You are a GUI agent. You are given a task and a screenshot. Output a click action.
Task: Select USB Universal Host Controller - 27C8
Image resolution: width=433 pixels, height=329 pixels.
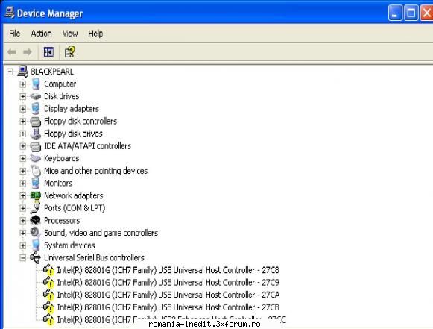[x=168, y=270]
